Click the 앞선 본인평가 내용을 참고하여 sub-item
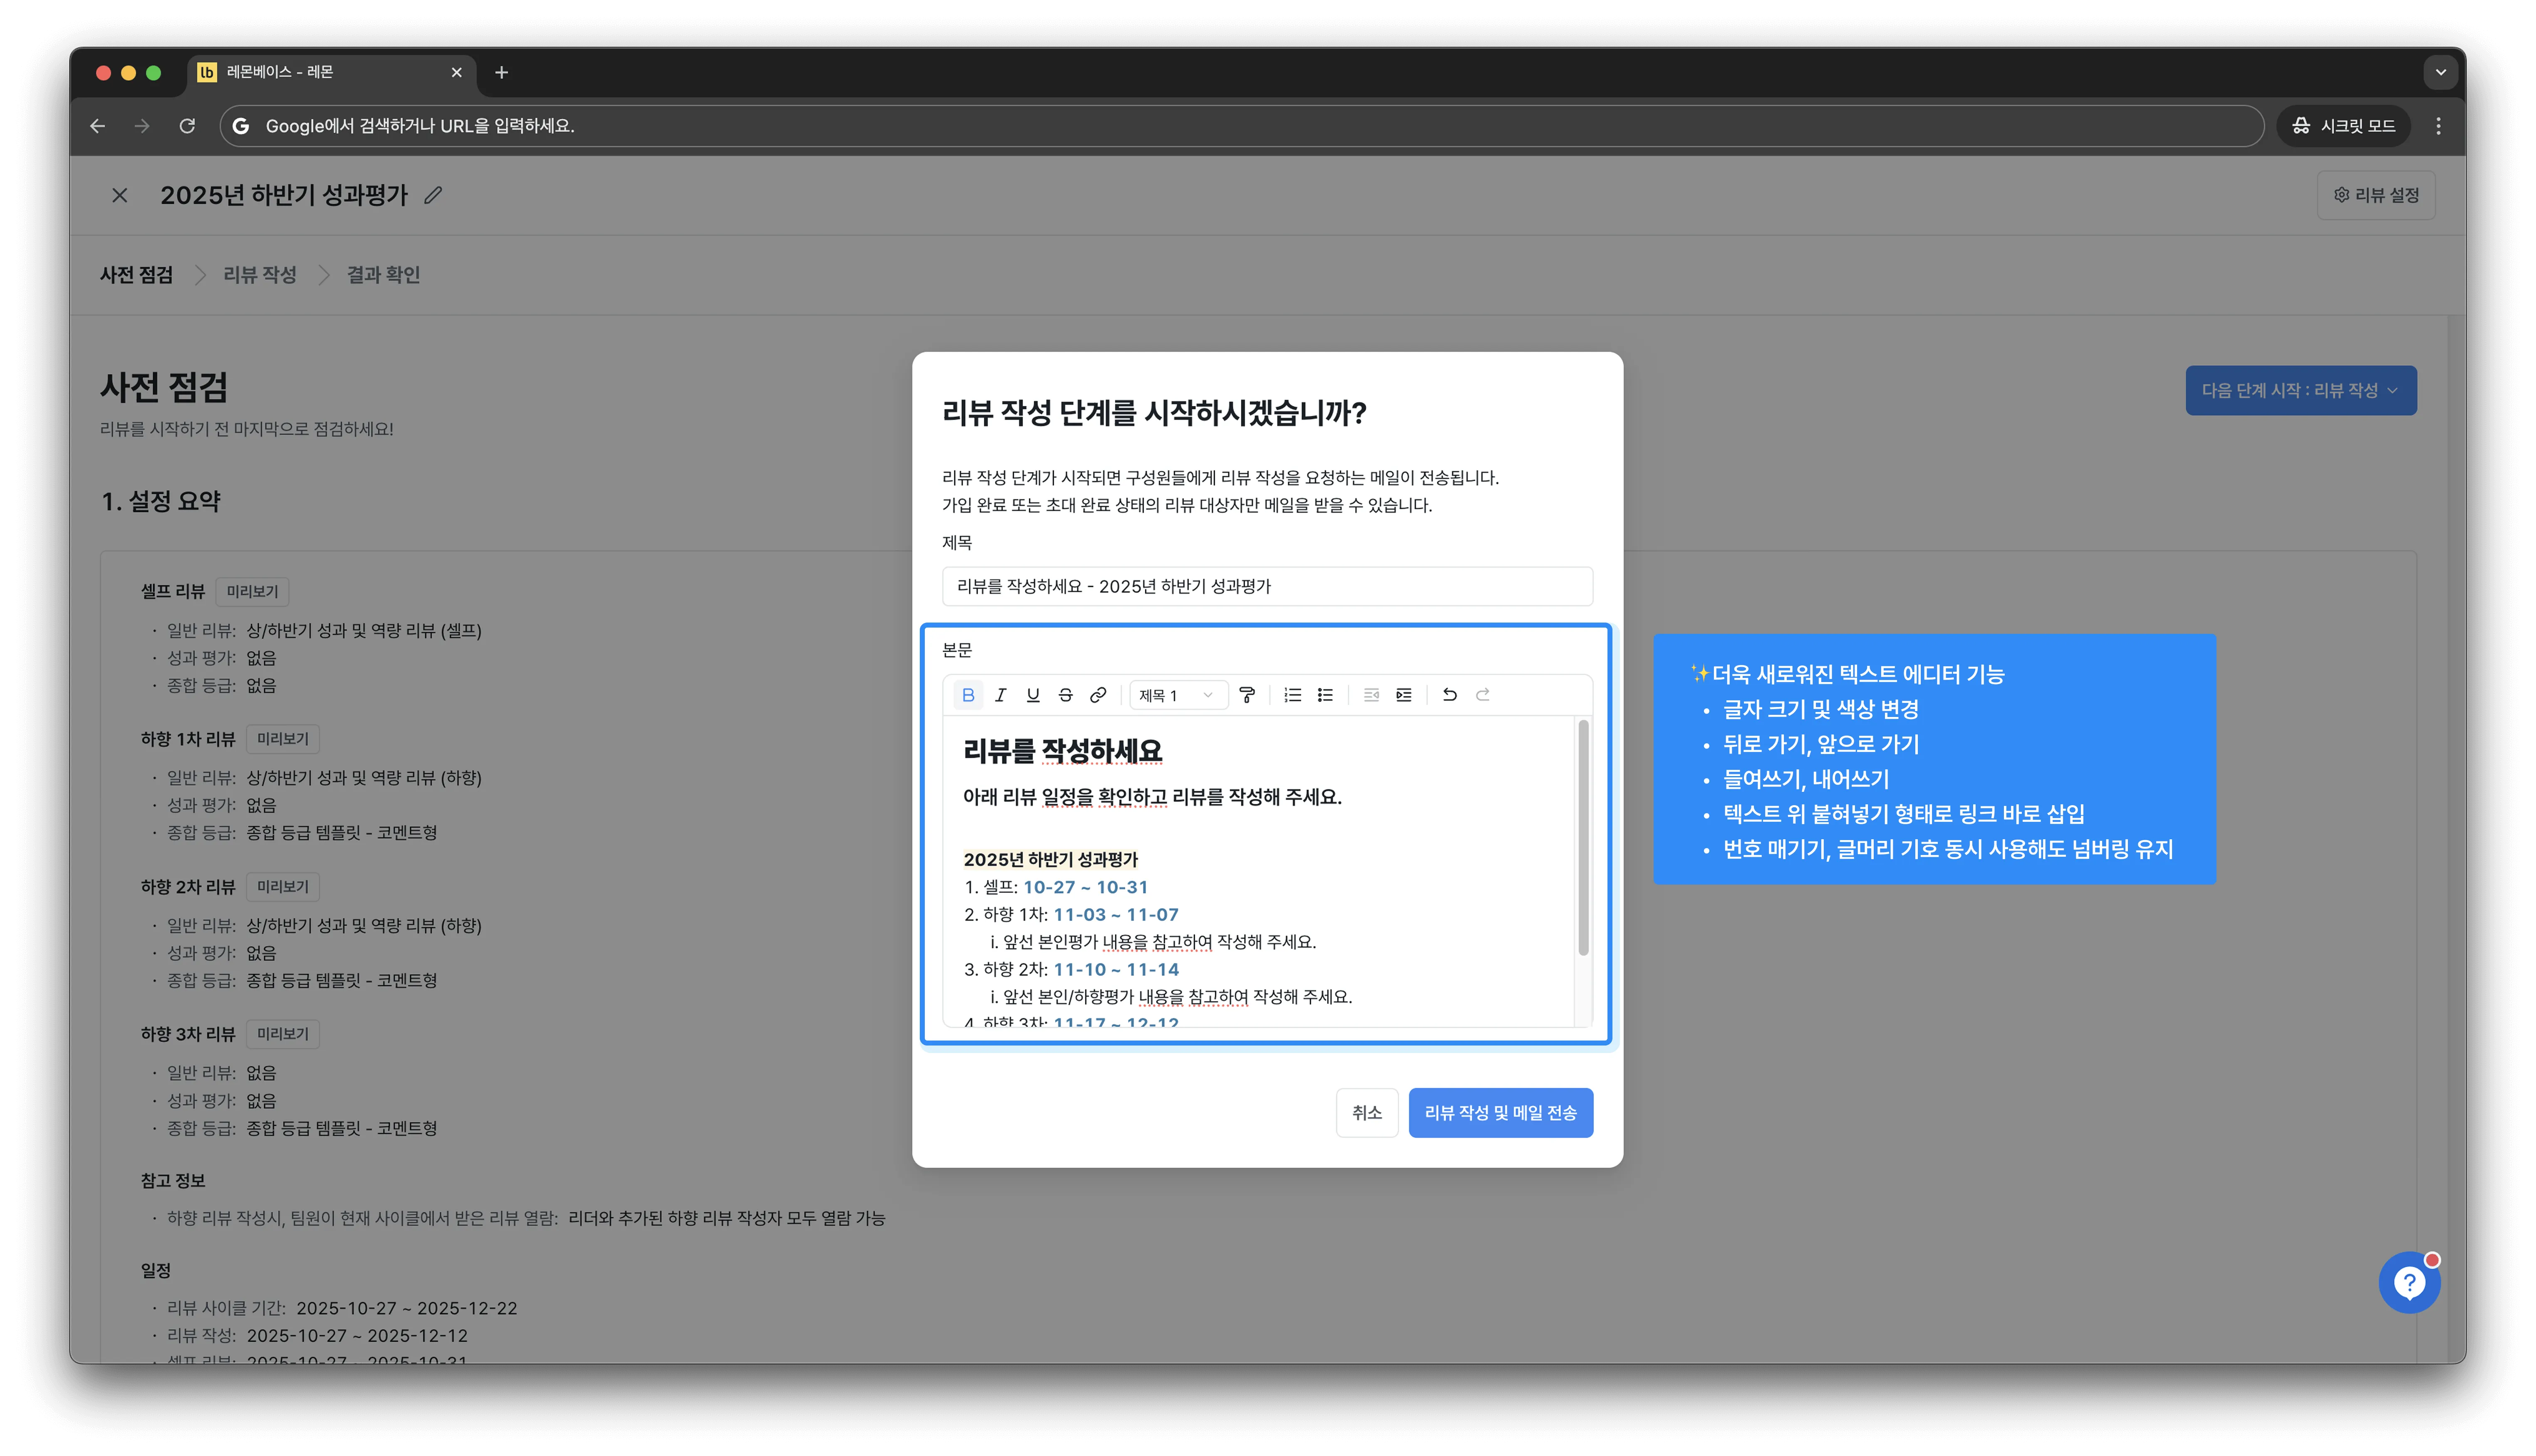2536x1456 pixels. click(x=1153, y=942)
